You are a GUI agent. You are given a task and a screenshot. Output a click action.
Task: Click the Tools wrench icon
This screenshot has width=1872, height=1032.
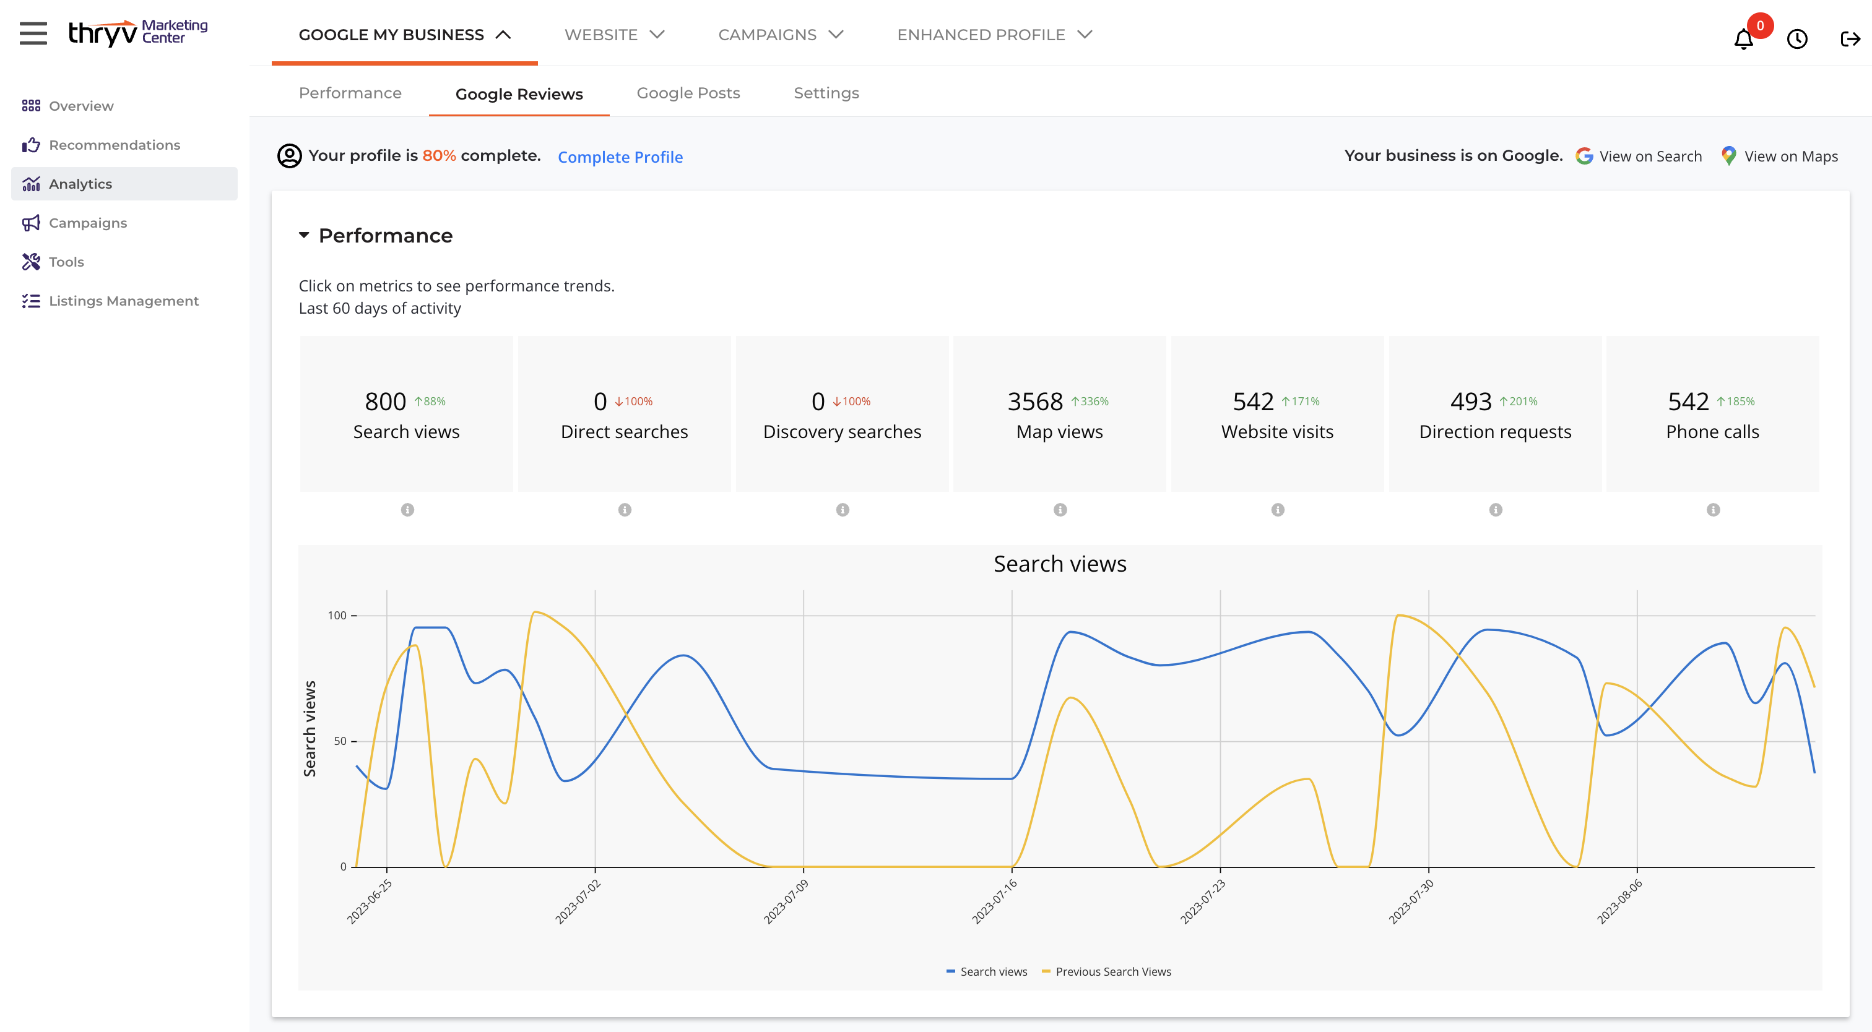[x=30, y=262]
